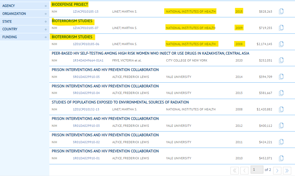Open project number 5R01DA029910-05
Image resolution: width=295 pixels, height=176 pixels.
tap(86, 77)
